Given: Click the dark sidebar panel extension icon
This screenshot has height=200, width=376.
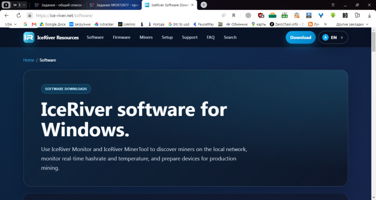Looking at the screenshot, I should (345, 15).
